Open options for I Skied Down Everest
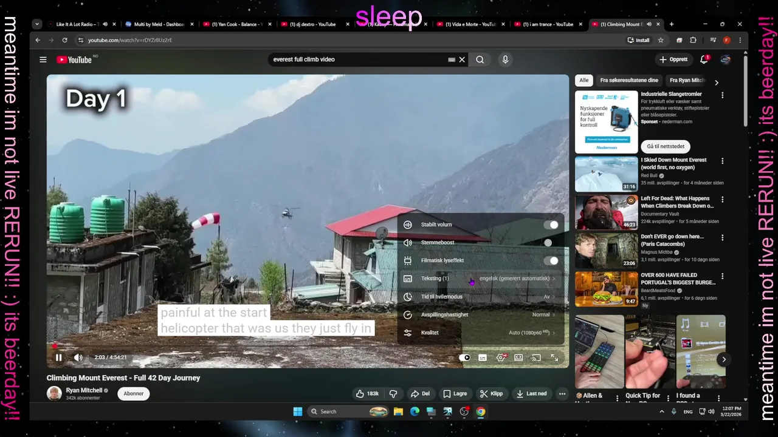The height and width of the screenshot is (437, 778). click(723, 161)
